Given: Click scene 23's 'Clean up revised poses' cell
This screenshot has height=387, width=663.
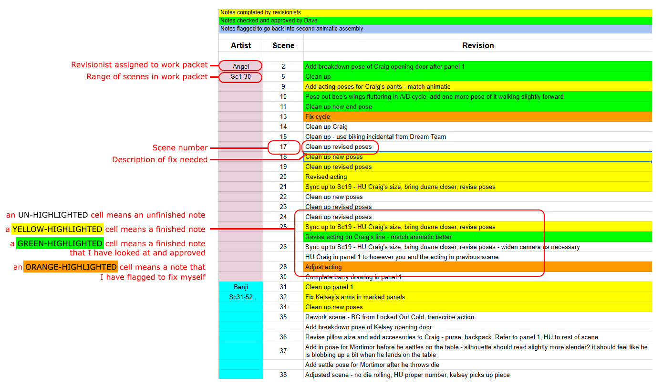Looking at the screenshot, I should [478, 207].
